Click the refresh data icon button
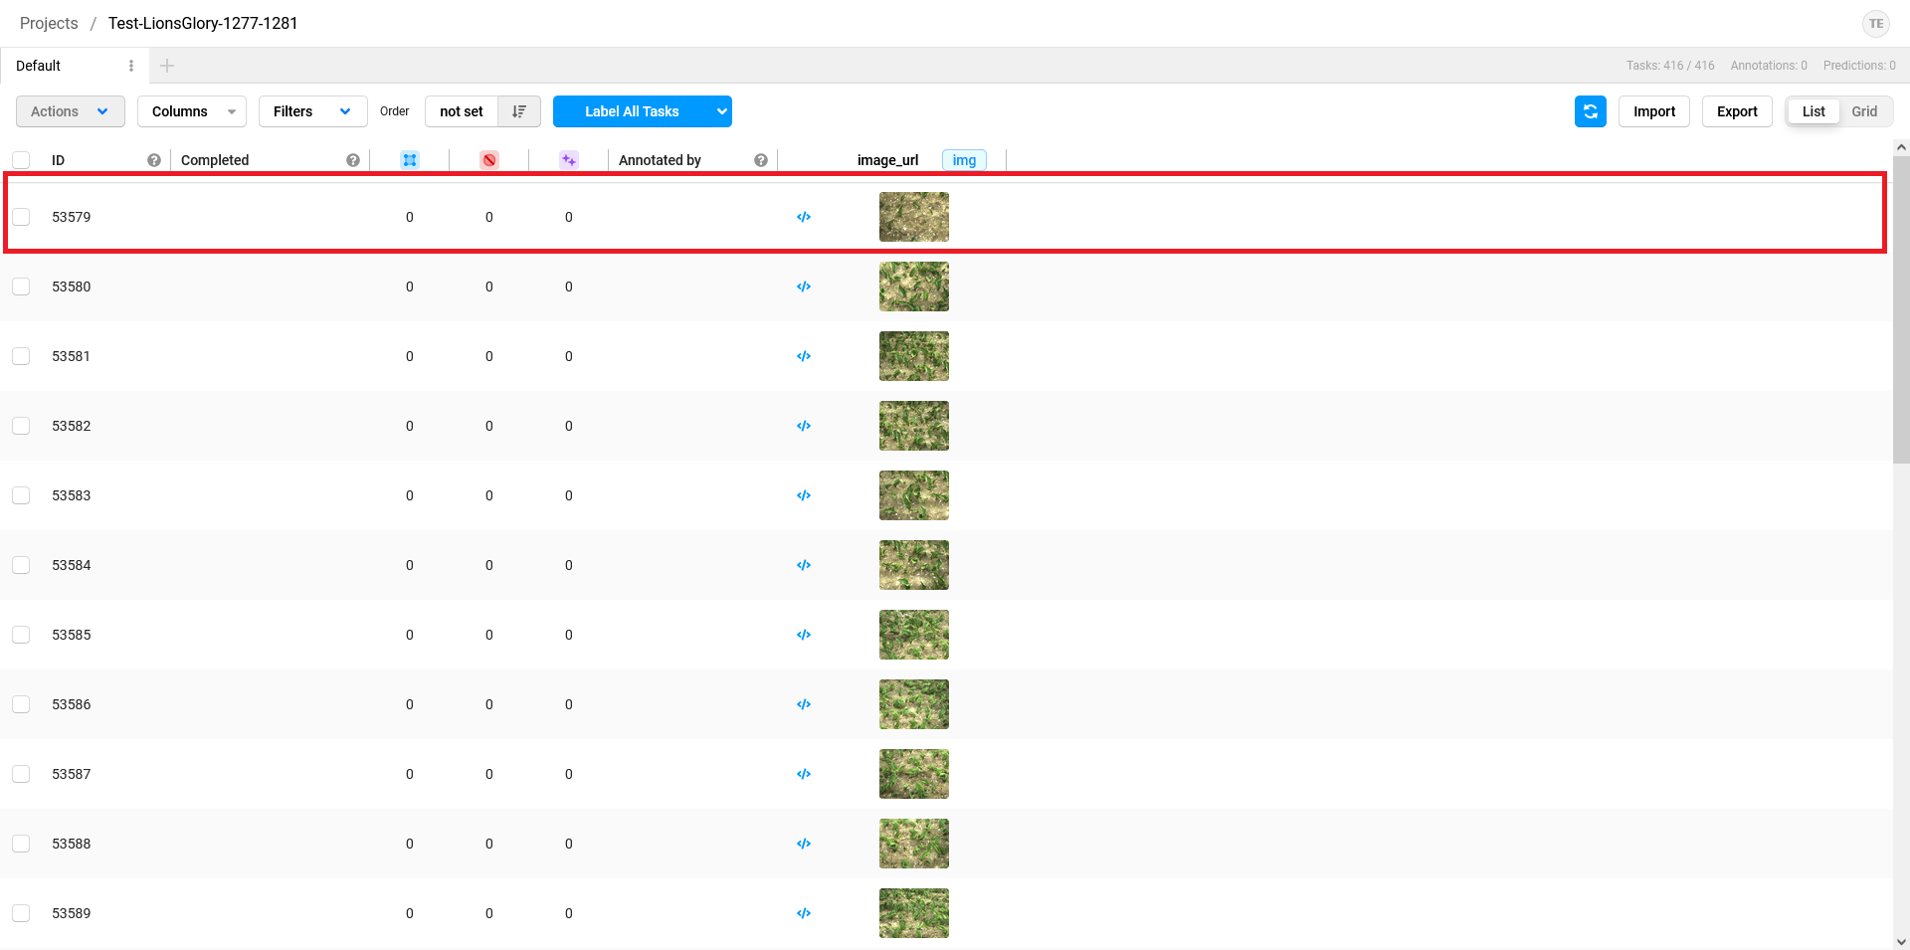 click(x=1590, y=111)
